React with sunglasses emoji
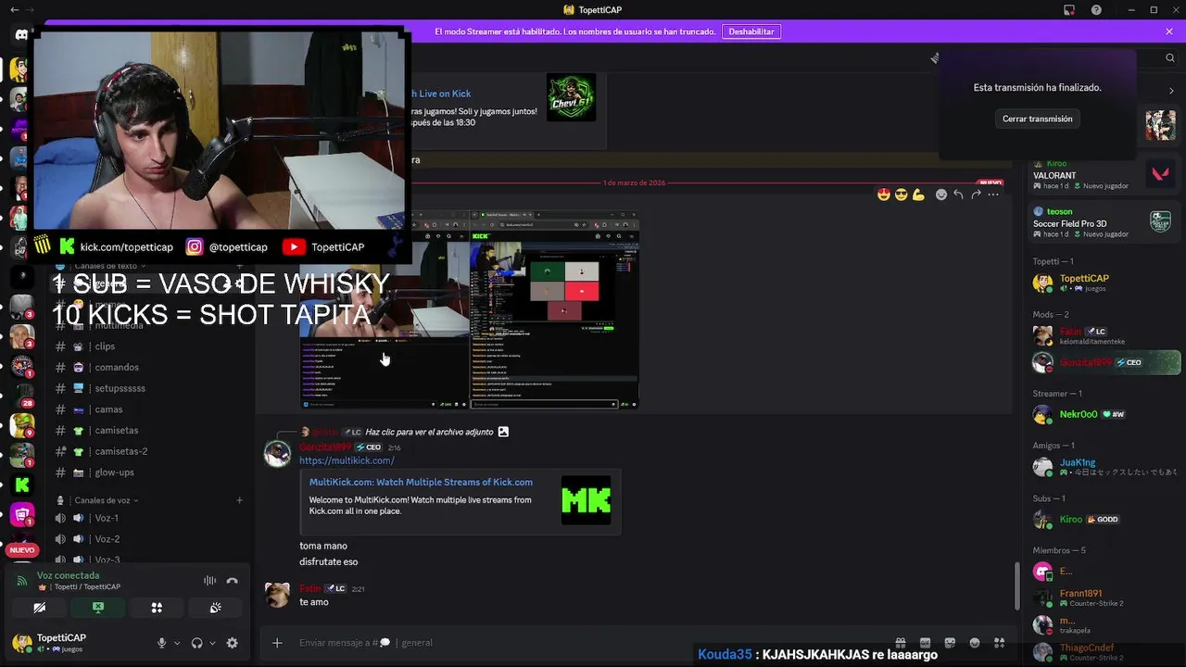The width and height of the screenshot is (1186, 667). click(x=901, y=195)
